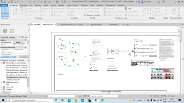Select the Ambiente room tool
This screenshot has height=103, width=184.
109,9
